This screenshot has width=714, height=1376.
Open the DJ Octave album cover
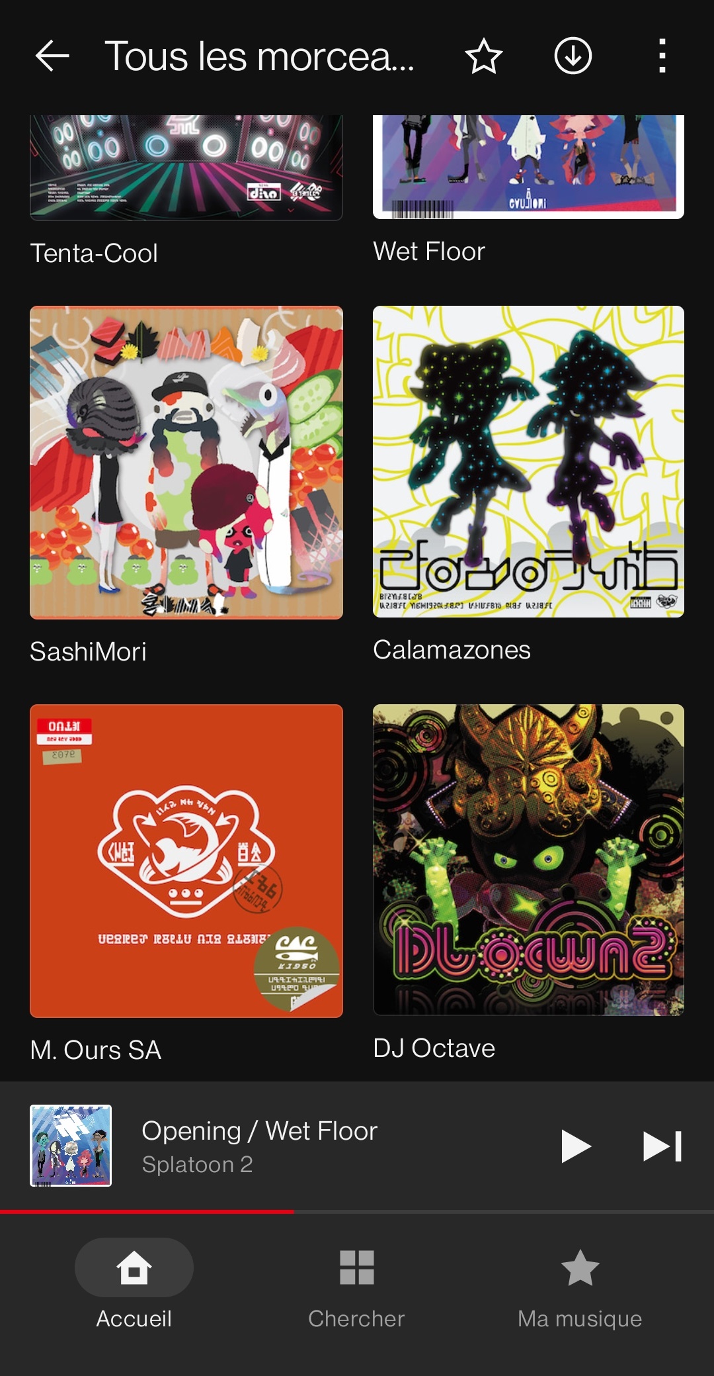[x=528, y=860]
